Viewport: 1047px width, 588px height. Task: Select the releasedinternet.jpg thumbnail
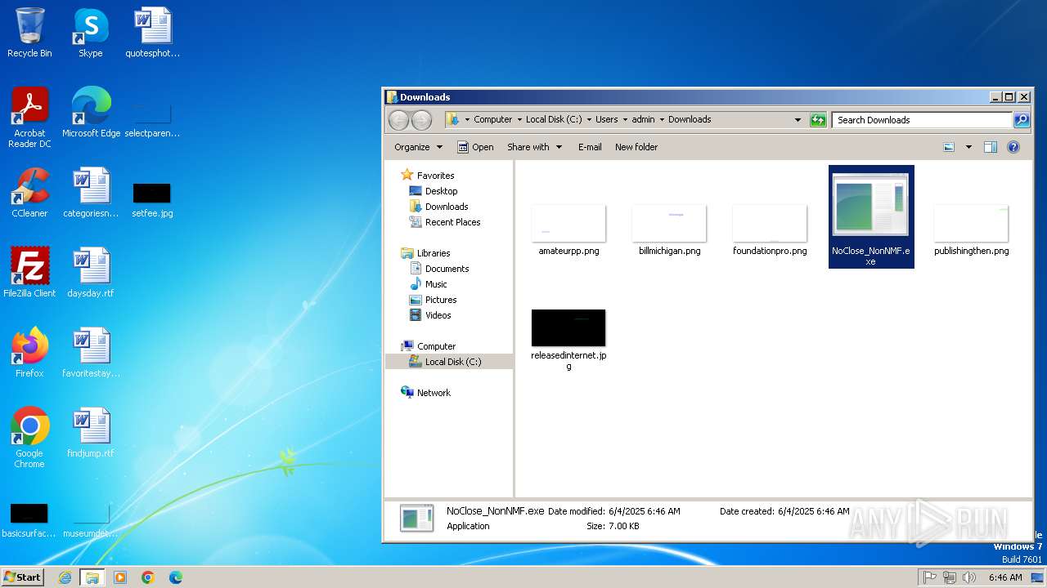568,340
